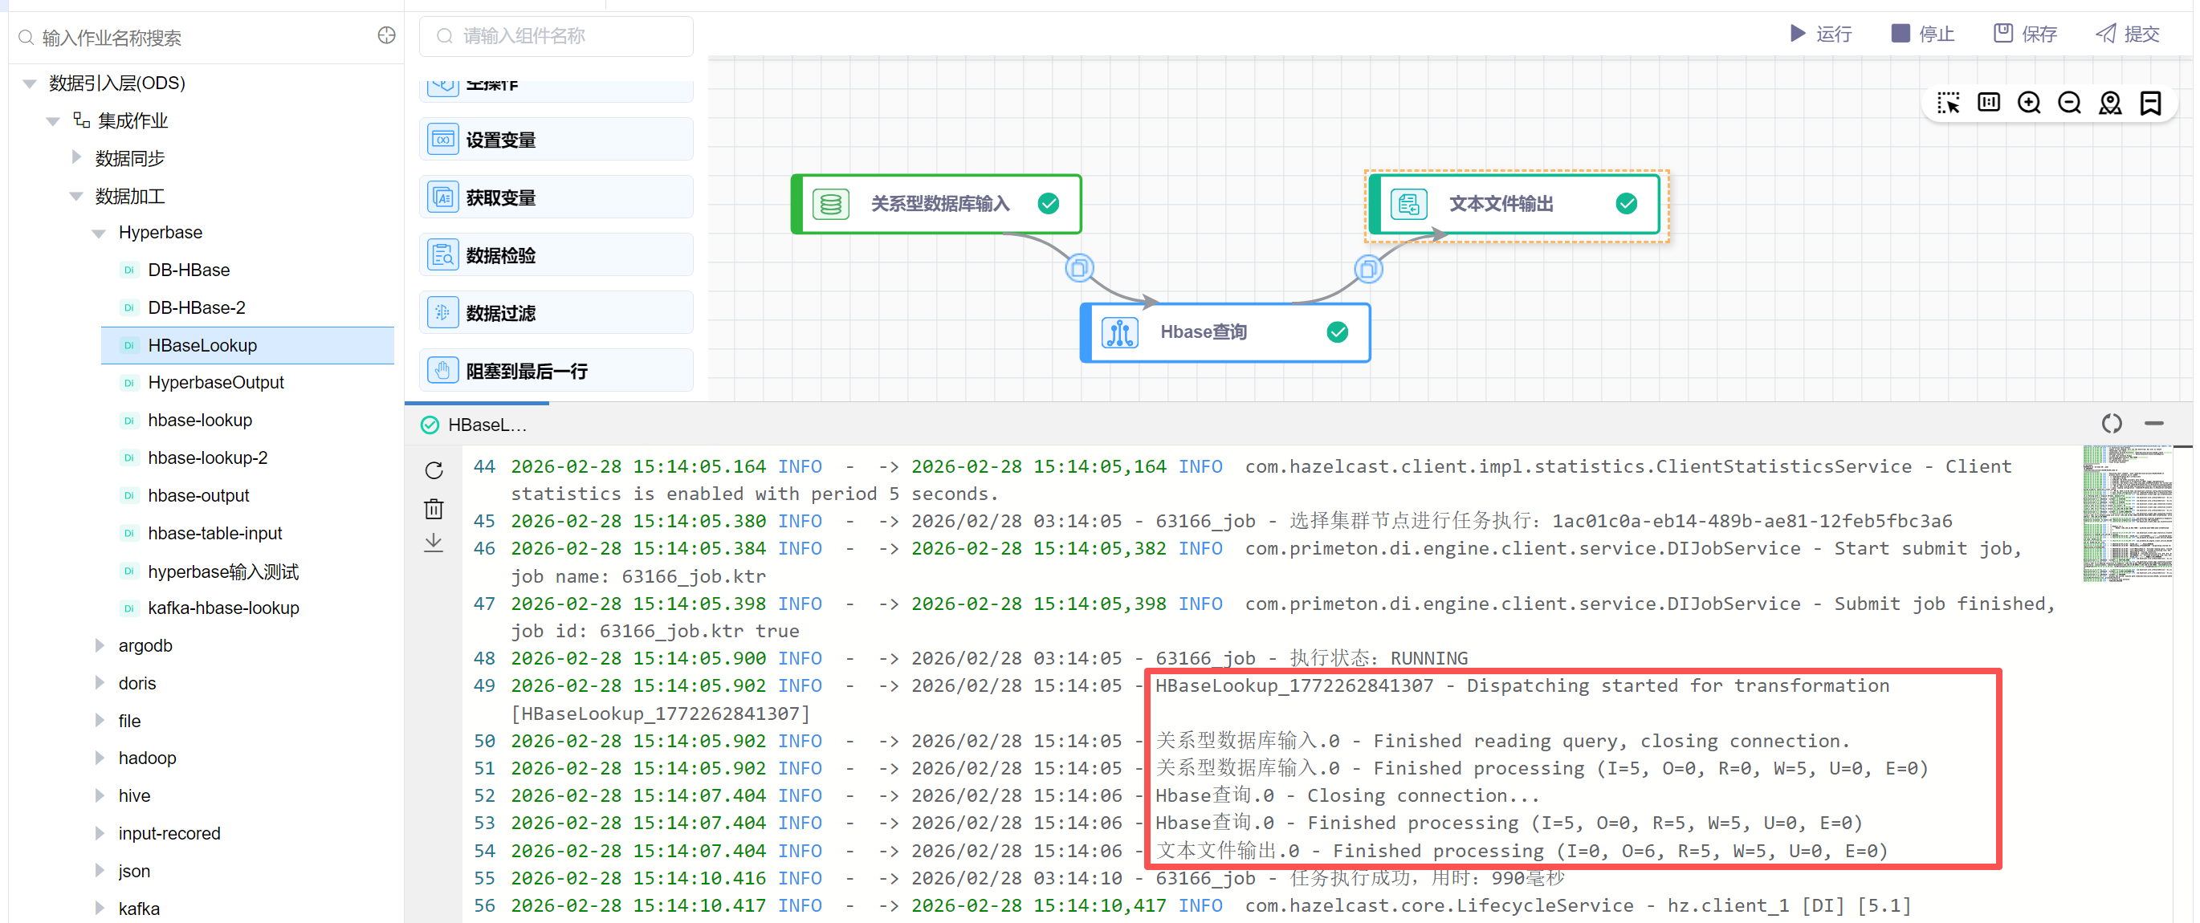Click the locate/center canvas icon
Image resolution: width=2200 pixels, height=923 pixels.
point(2109,104)
